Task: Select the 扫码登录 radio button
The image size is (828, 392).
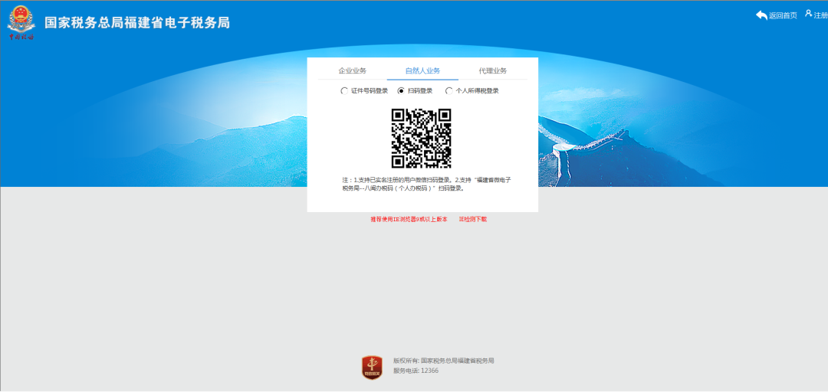Action: (401, 91)
